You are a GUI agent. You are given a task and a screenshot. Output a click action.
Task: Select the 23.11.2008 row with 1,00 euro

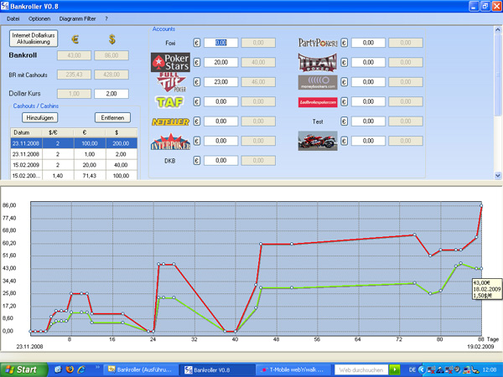click(74, 154)
